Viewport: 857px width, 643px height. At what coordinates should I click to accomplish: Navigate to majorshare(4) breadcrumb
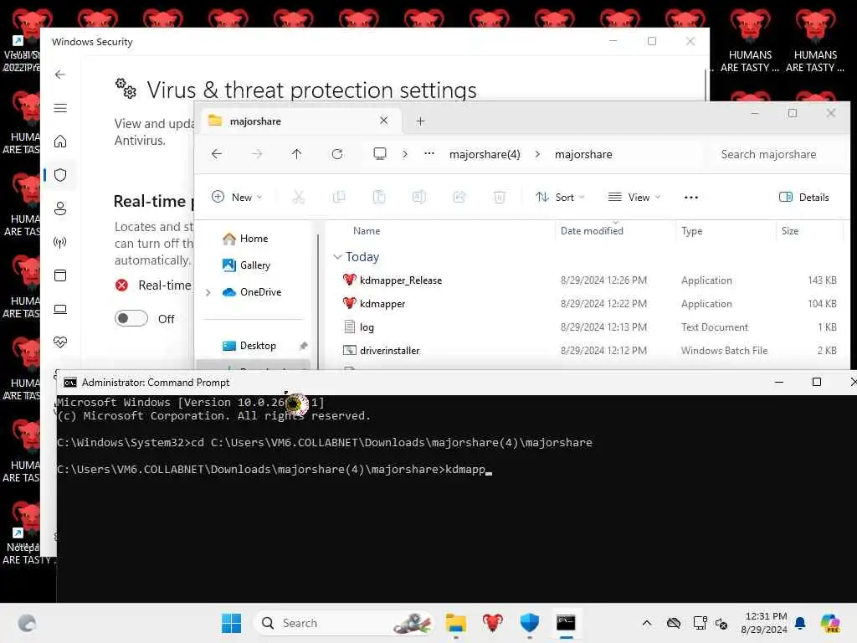[x=485, y=155]
